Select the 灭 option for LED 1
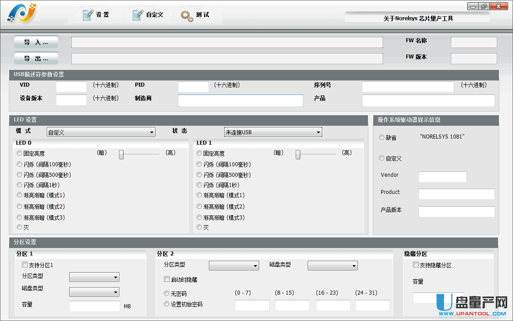 tap(199, 227)
